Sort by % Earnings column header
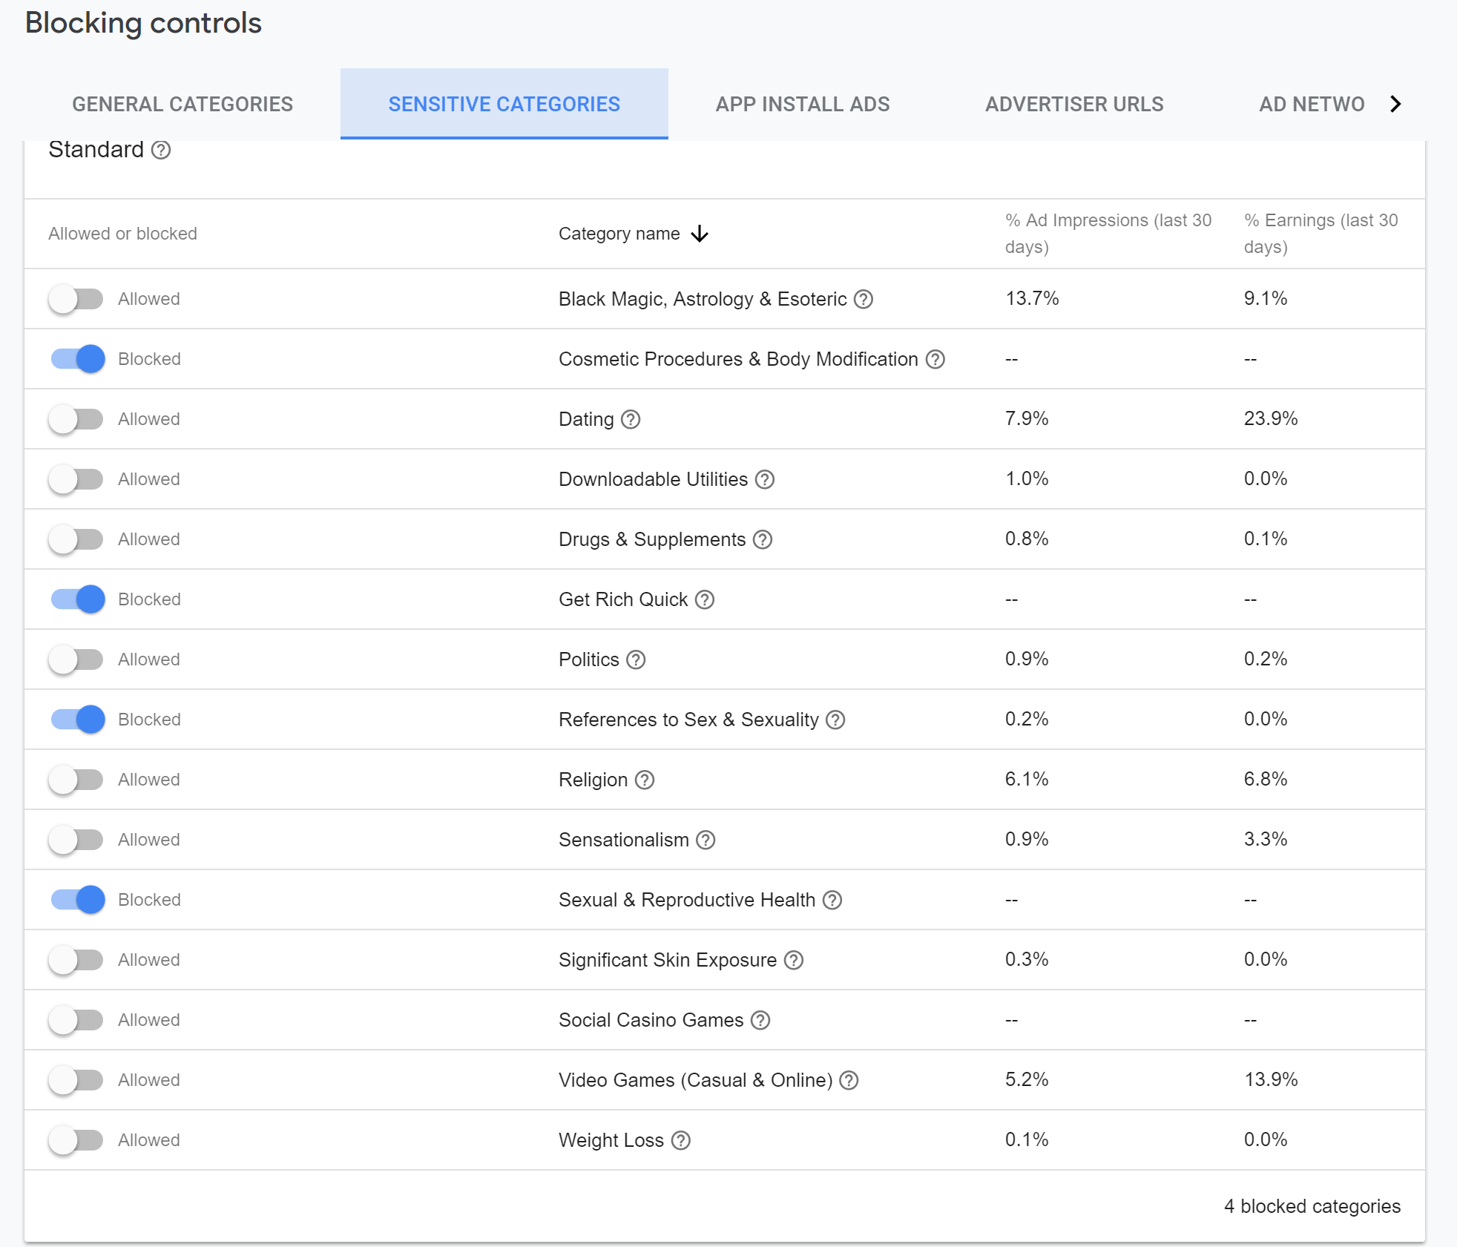This screenshot has width=1457, height=1247. [1320, 234]
